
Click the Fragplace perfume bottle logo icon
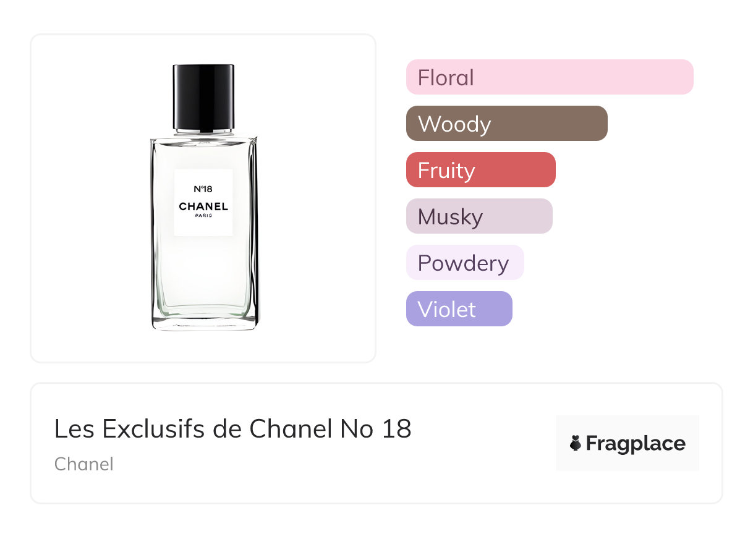(x=576, y=443)
